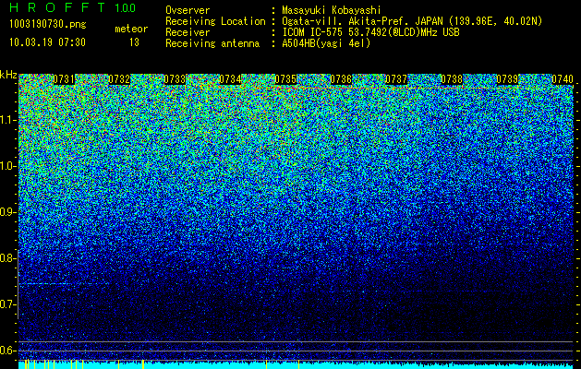Select the 0737 time marker

[x=396, y=79]
